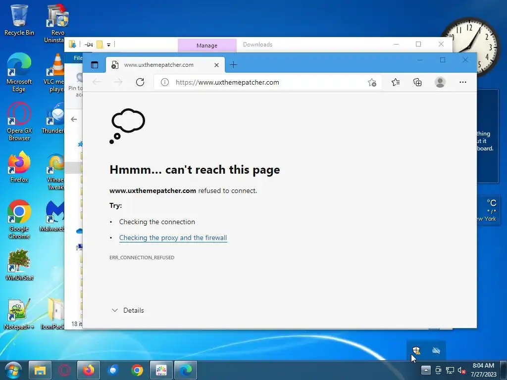Expand the Details section
The width and height of the screenshot is (507, 380).
pyautogui.click(x=128, y=310)
